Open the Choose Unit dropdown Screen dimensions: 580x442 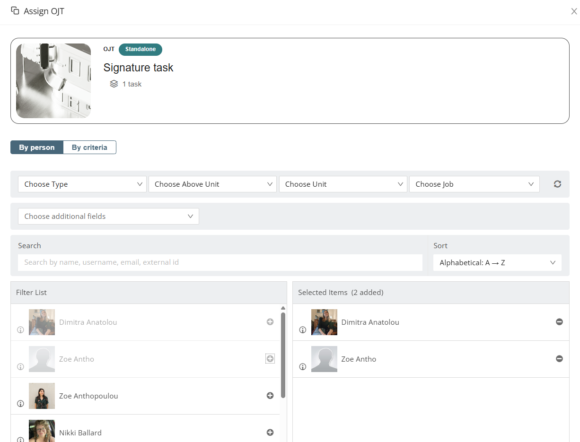[343, 184]
